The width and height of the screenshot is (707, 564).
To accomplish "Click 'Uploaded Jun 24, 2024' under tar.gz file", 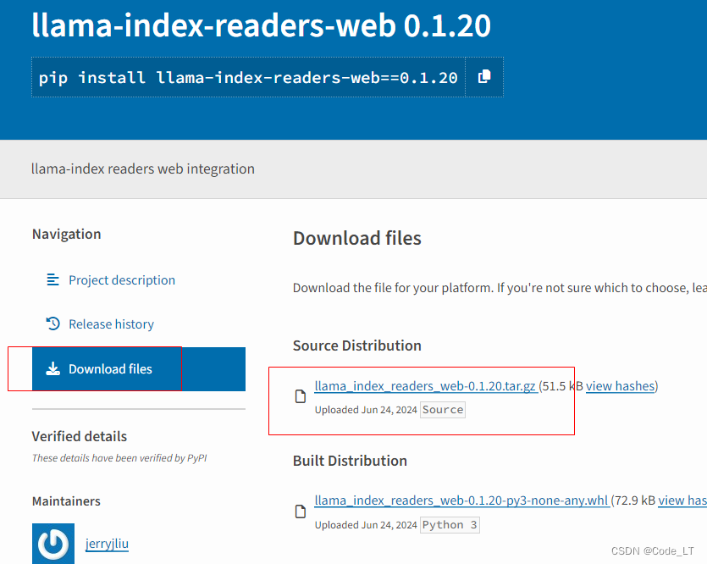I will [x=366, y=410].
